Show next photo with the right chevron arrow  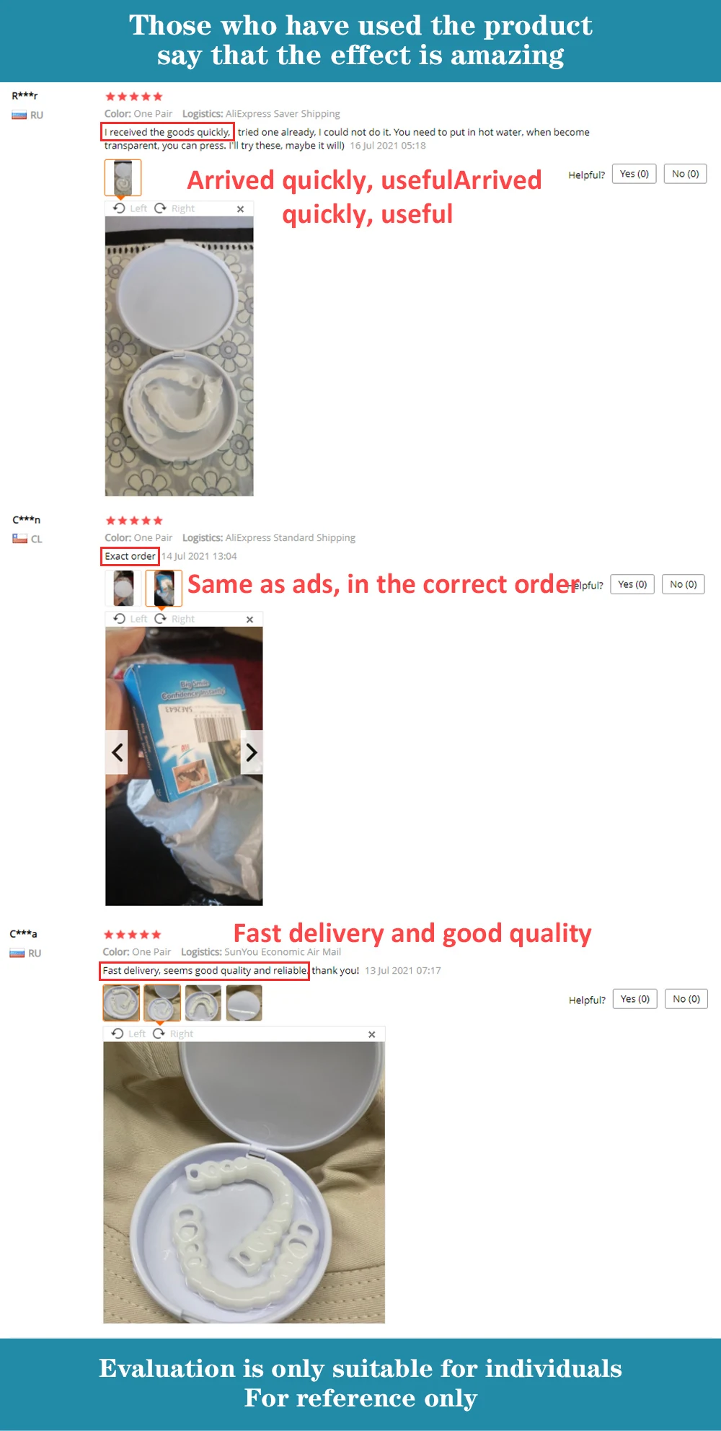251,752
